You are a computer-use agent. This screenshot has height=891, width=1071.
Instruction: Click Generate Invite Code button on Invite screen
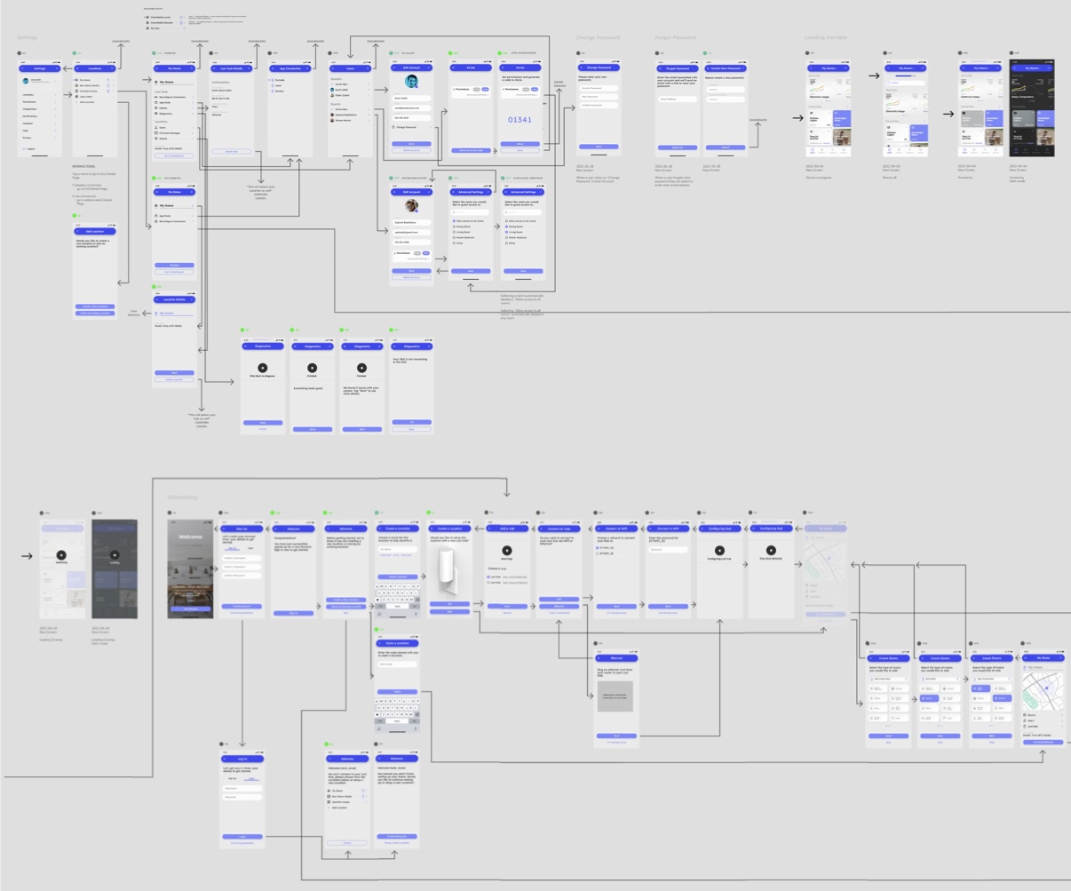[471, 150]
